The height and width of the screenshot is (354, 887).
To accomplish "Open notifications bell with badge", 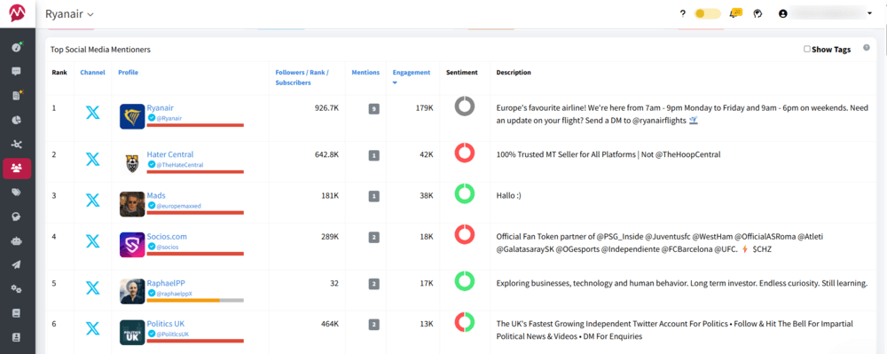I will pos(735,13).
